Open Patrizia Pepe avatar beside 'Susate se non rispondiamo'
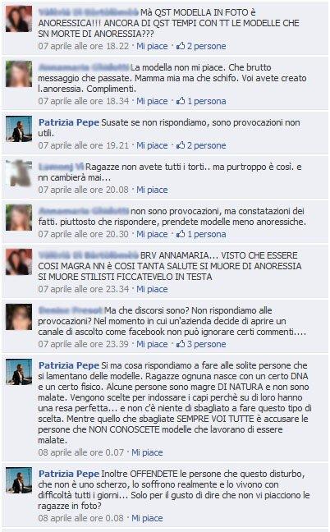Image resolution: width=330 pixels, height=532 pixels. click(x=19, y=129)
